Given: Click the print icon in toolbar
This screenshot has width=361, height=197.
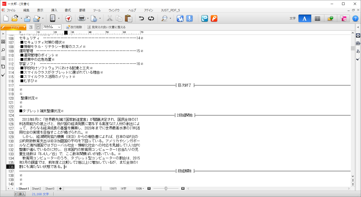Looking at the screenshot, I should pos(81,18).
